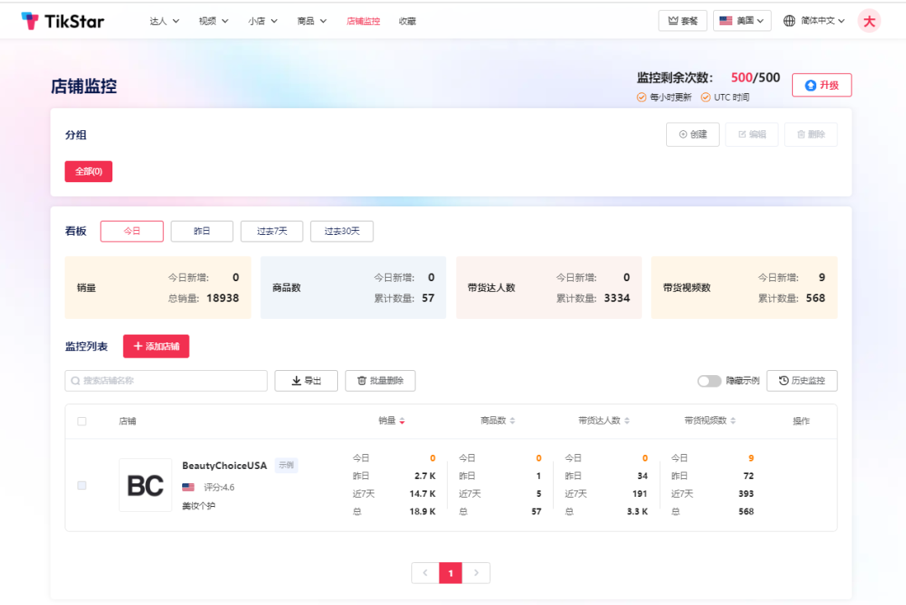The width and height of the screenshot is (906, 605).
Task: Check the BeautyChoiceUSA row checkbox
Action: (81, 485)
